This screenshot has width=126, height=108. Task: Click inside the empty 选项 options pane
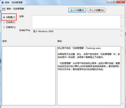pos(29,76)
